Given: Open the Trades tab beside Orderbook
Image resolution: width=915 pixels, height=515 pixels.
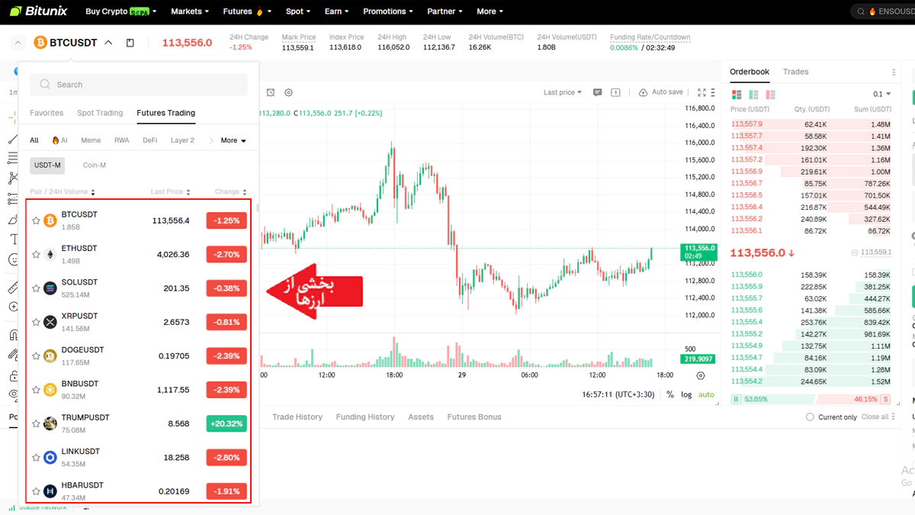Looking at the screenshot, I should click(795, 72).
